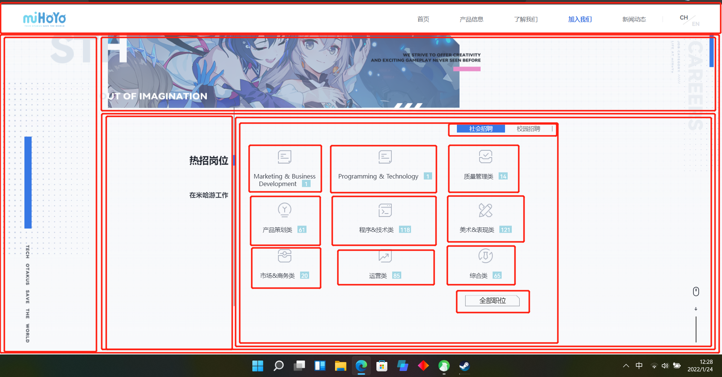Click the 美术&表现类 pencil icon
Viewport: 722px width, 377px height.
[485, 210]
